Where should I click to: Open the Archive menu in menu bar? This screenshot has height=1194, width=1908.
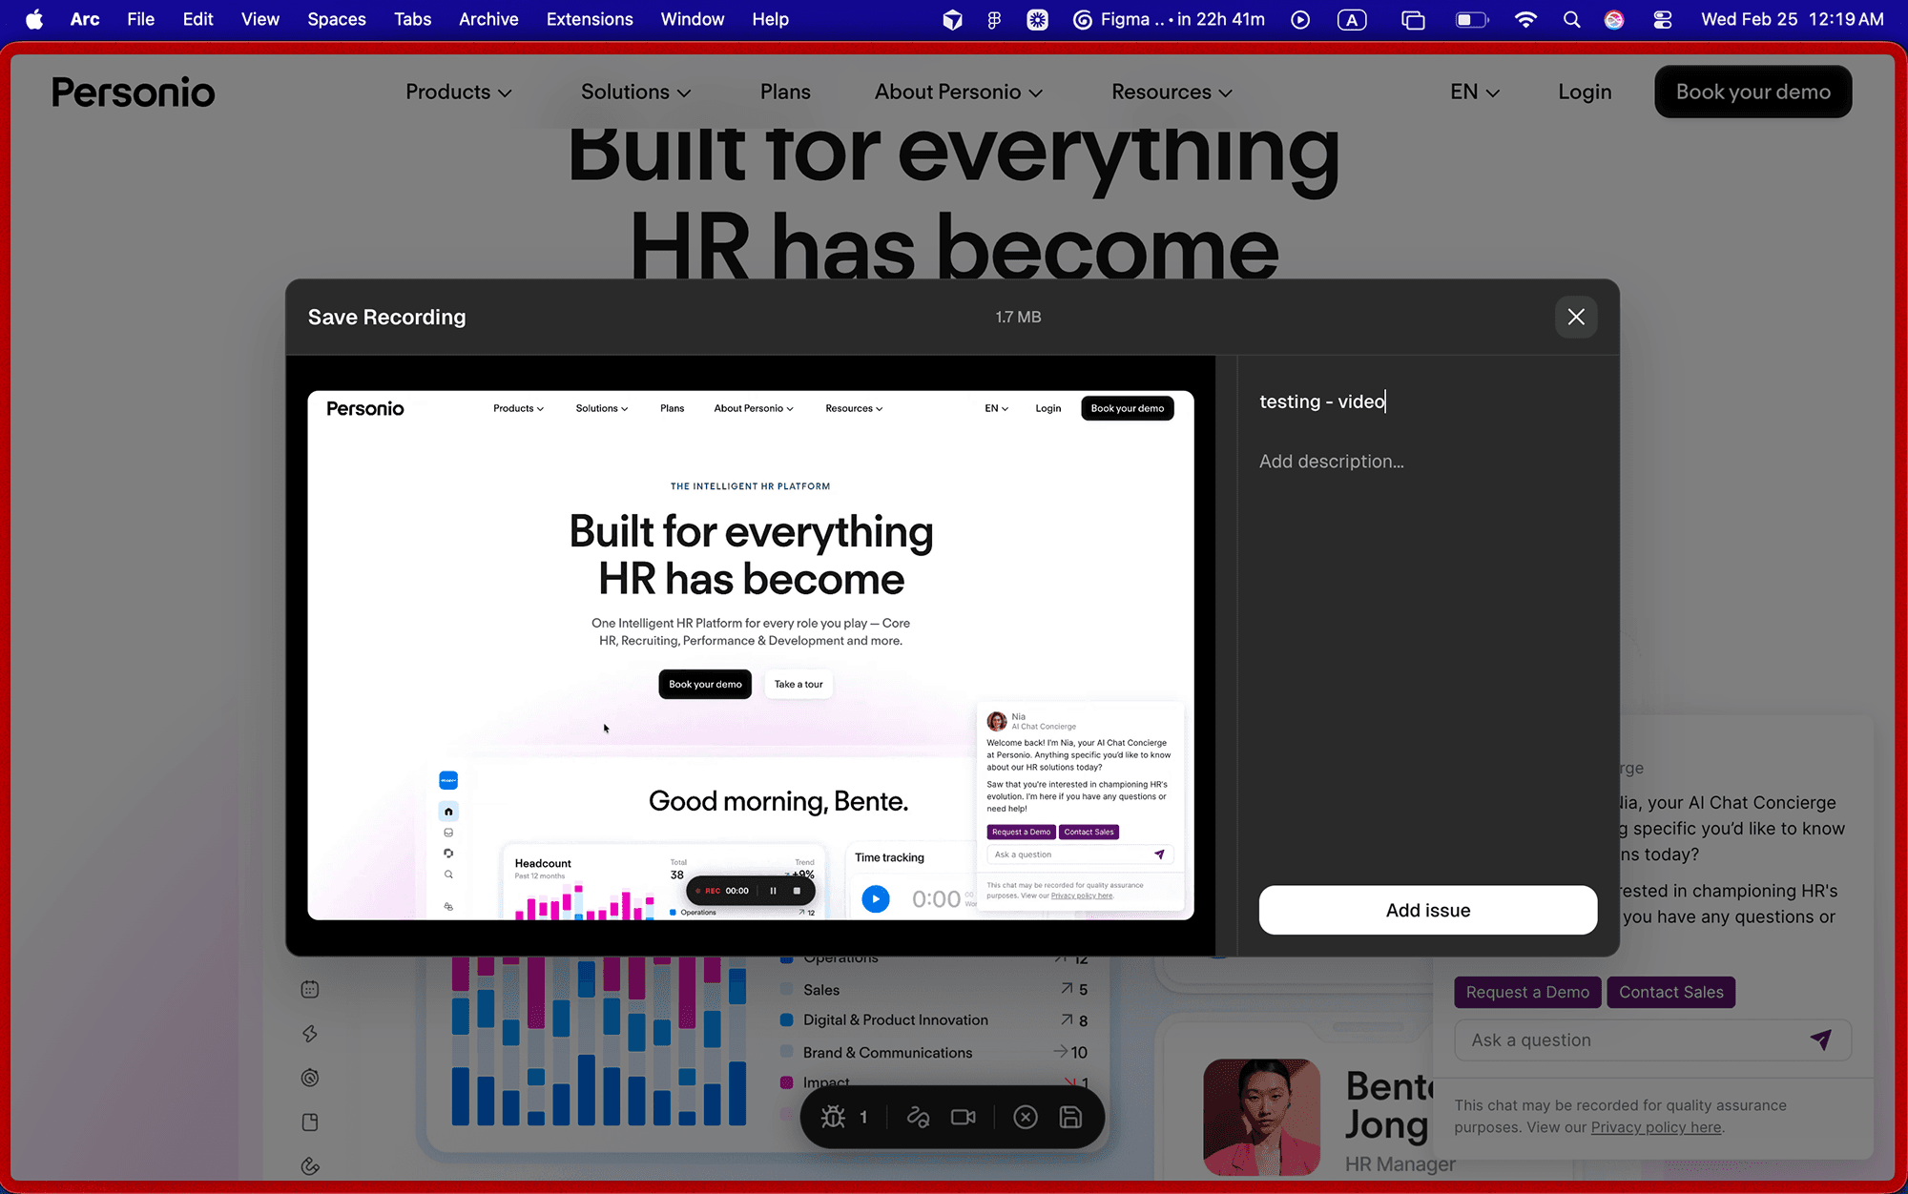coord(488,19)
